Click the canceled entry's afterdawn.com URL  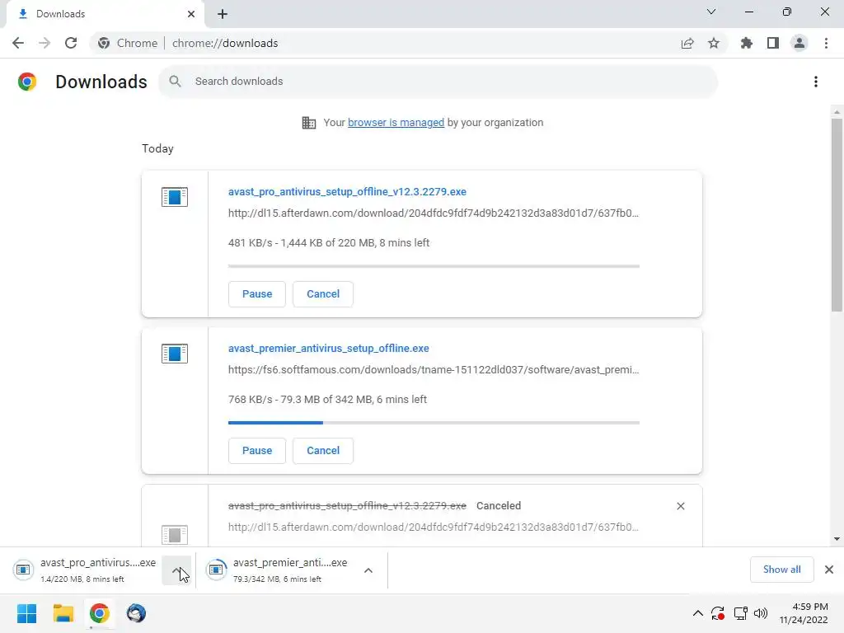434,527
